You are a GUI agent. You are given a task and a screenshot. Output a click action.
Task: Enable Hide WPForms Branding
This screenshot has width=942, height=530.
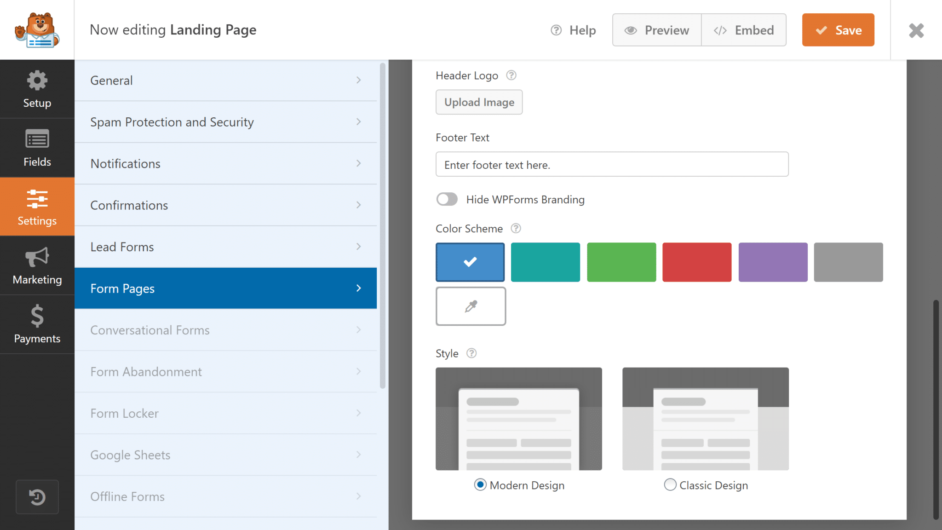[x=447, y=199]
